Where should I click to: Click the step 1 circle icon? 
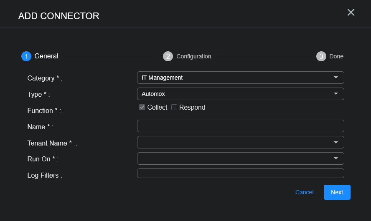pyautogui.click(x=26, y=56)
